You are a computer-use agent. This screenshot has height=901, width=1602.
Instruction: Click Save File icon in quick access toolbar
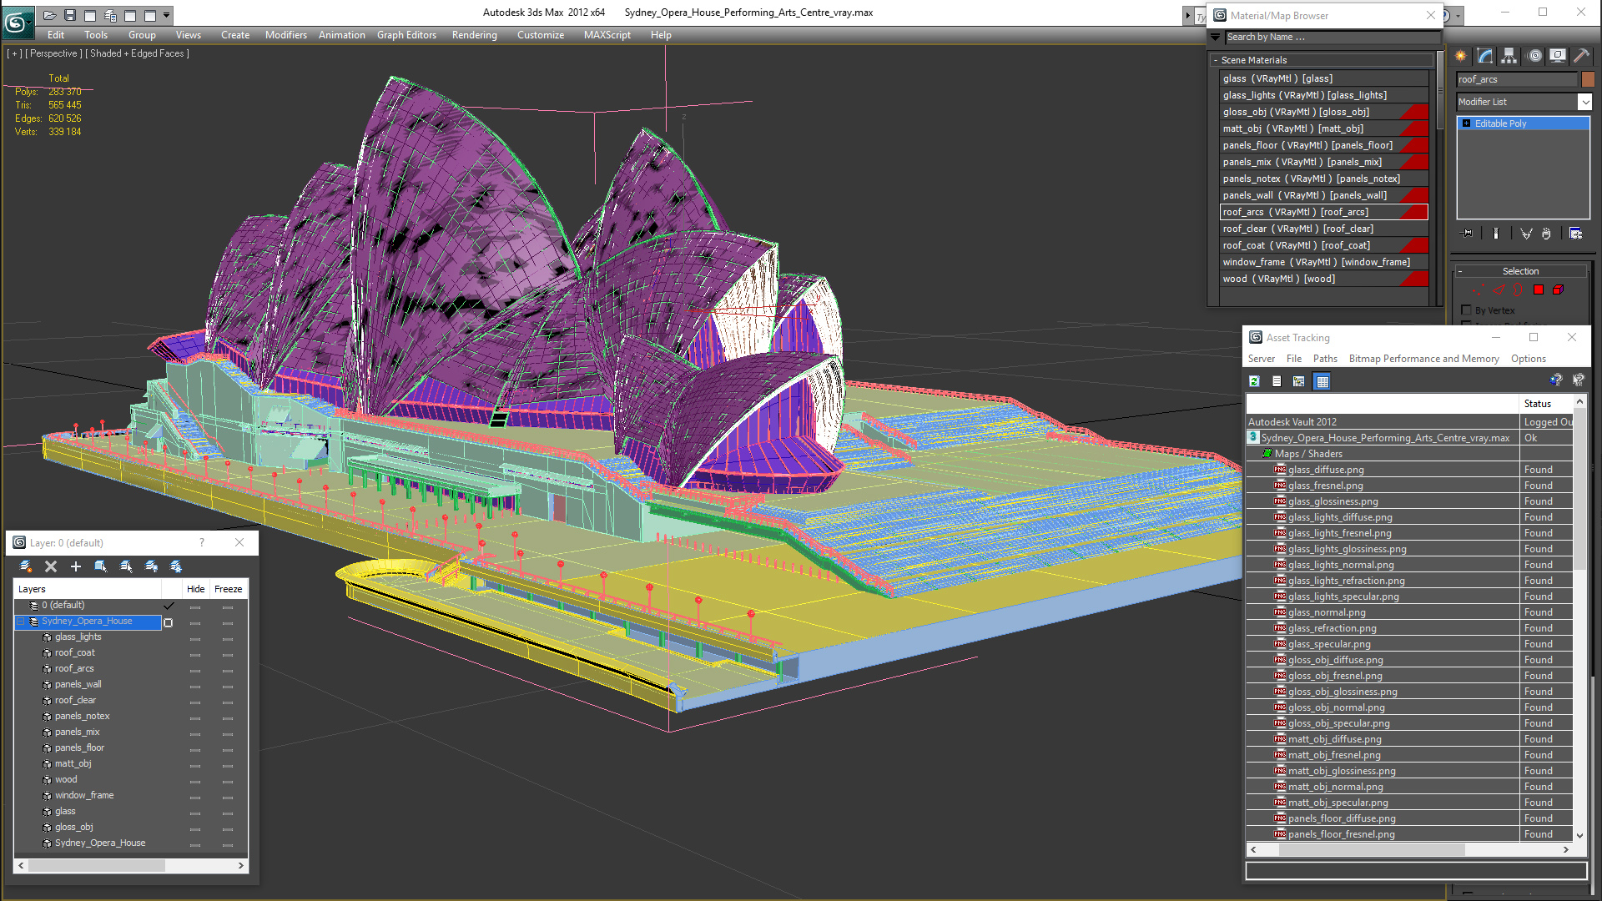click(x=70, y=15)
